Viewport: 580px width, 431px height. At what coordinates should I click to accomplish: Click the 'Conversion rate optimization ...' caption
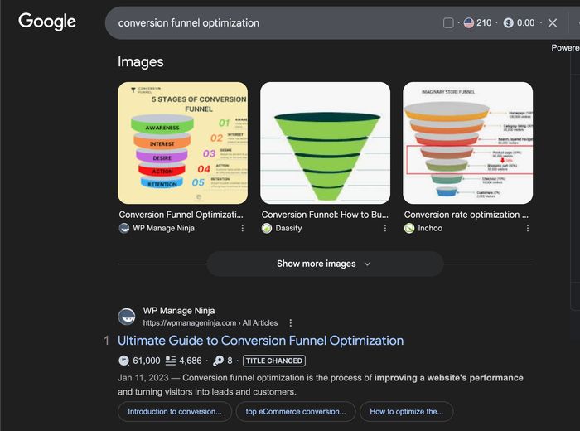point(466,215)
